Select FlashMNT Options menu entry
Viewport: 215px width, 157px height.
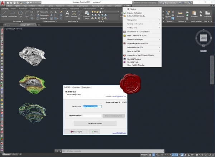coord(142,59)
